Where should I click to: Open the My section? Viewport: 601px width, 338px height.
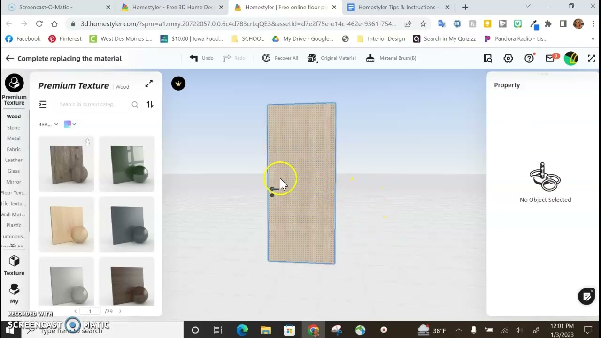click(x=14, y=294)
